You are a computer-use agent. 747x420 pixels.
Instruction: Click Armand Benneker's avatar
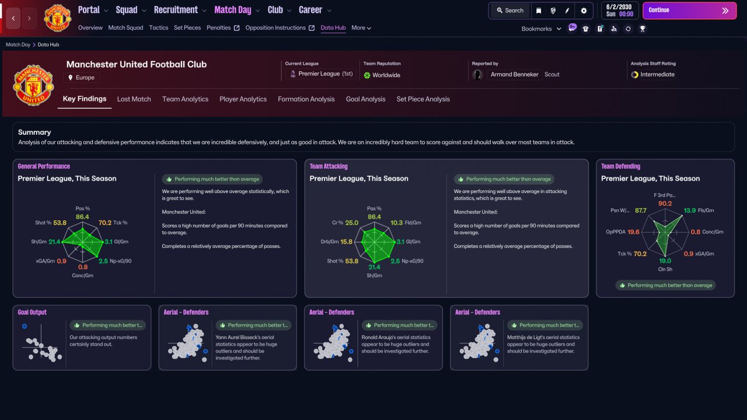(478, 75)
